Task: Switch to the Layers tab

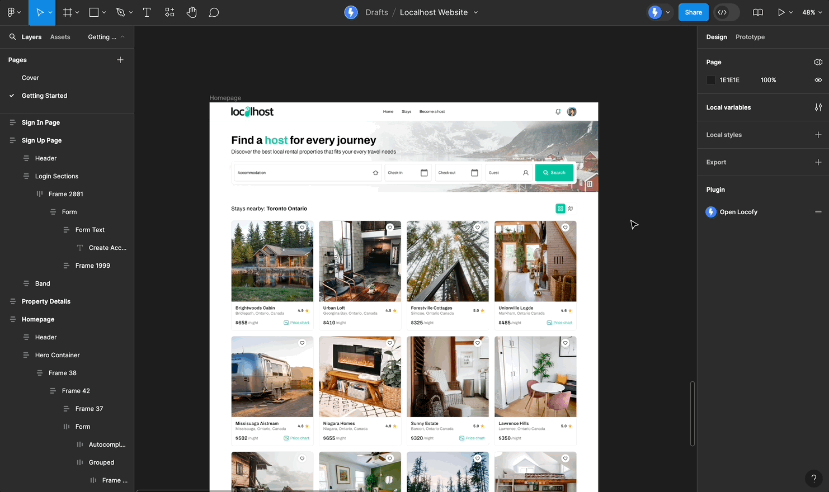Action: click(31, 37)
